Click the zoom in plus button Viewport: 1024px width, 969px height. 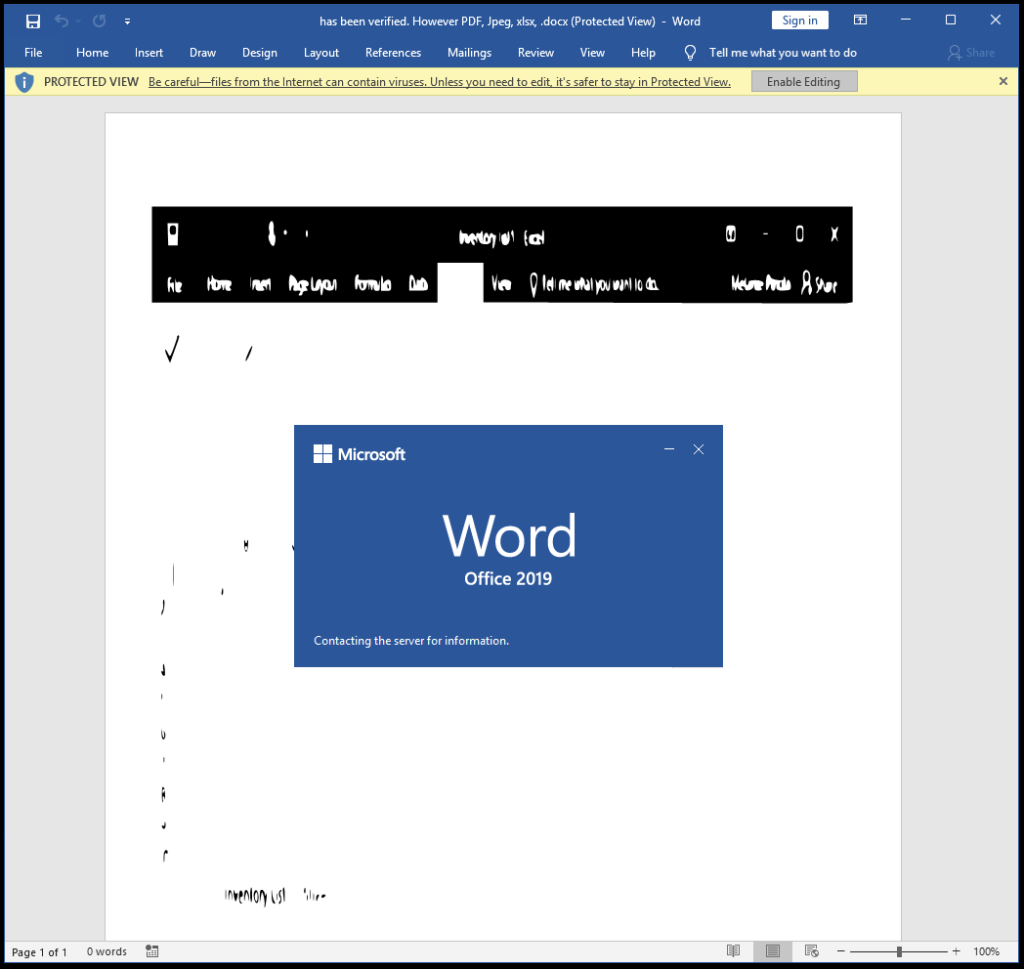[956, 951]
